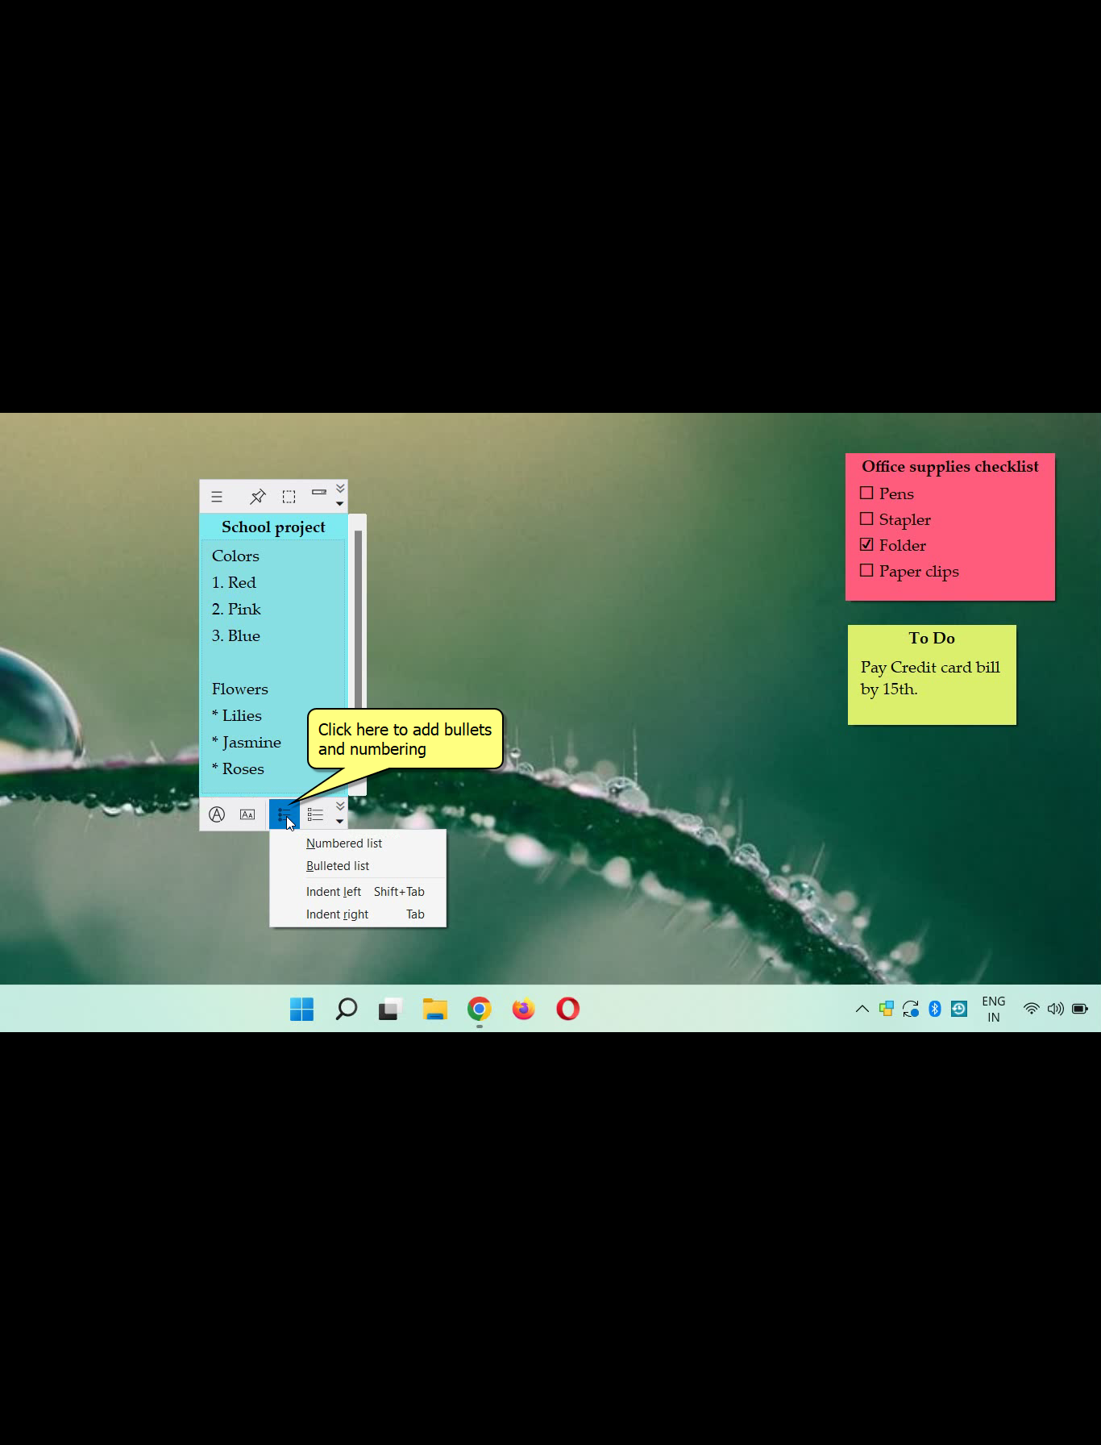Image resolution: width=1101 pixels, height=1445 pixels.
Task: Show hidden system tray icons chevron
Action: tap(862, 1009)
